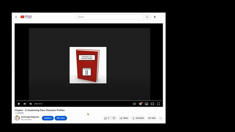235x132 pixels.
Task: Click the Edit video button
Action: coord(61,118)
